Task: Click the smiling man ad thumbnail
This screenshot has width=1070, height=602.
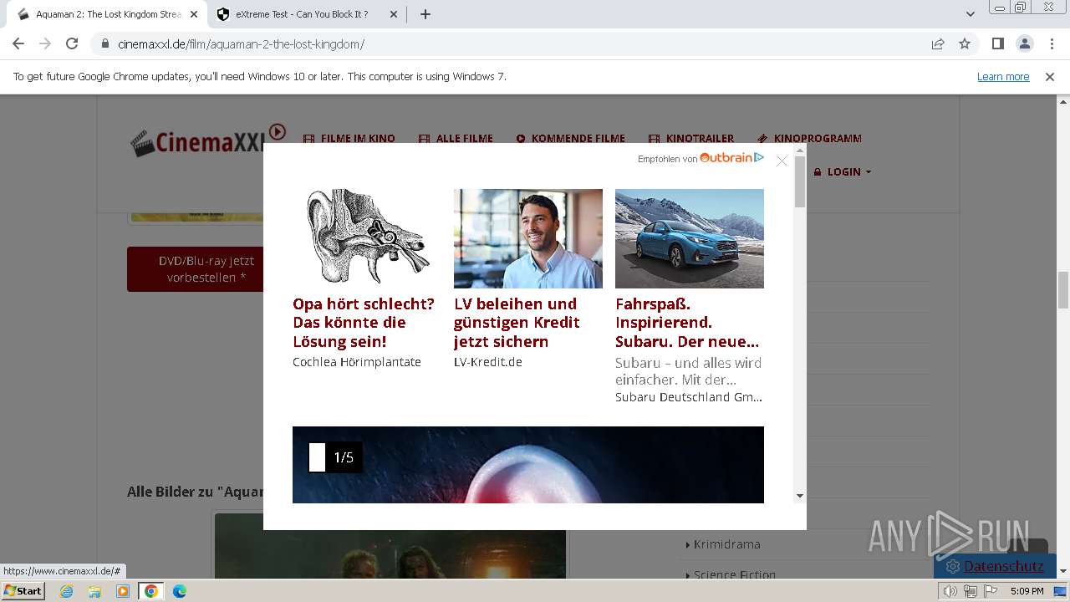Action: tap(528, 238)
